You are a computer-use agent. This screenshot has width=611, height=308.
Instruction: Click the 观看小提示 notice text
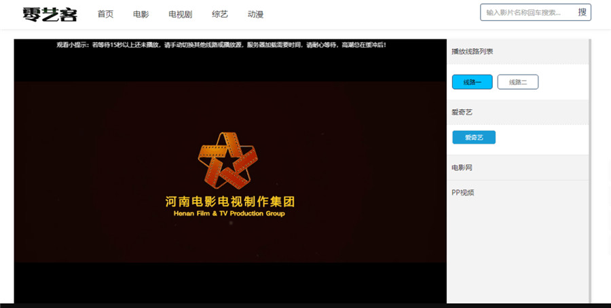pos(221,45)
